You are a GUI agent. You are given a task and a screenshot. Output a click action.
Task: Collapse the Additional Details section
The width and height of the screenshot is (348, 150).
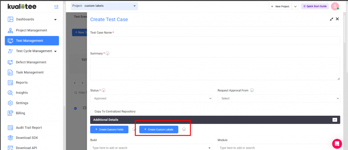tap(335, 120)
